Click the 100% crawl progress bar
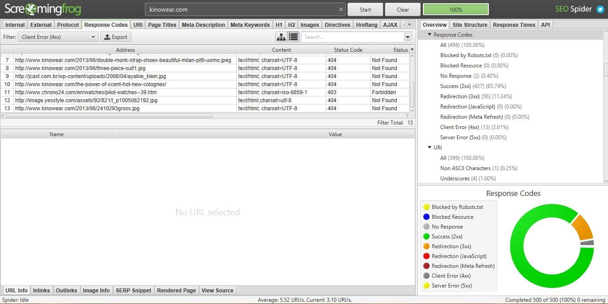Viewport: 608px width, 304px height. (455, 9)
